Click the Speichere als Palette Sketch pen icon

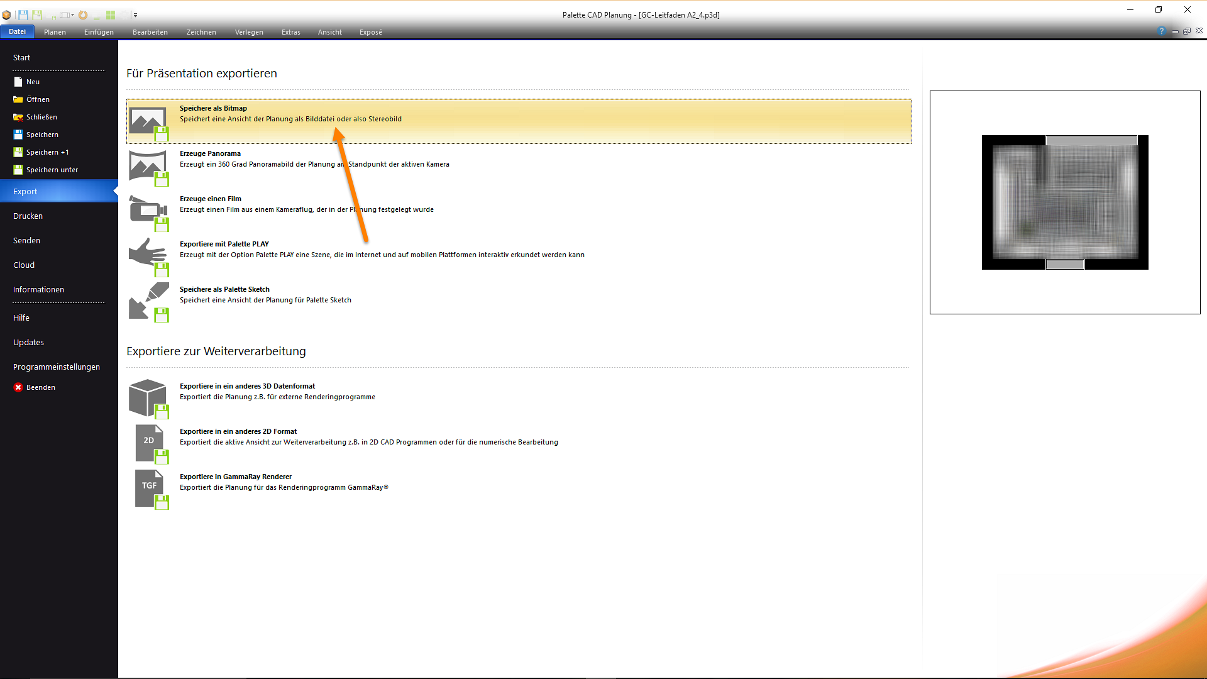coord(149,303)
